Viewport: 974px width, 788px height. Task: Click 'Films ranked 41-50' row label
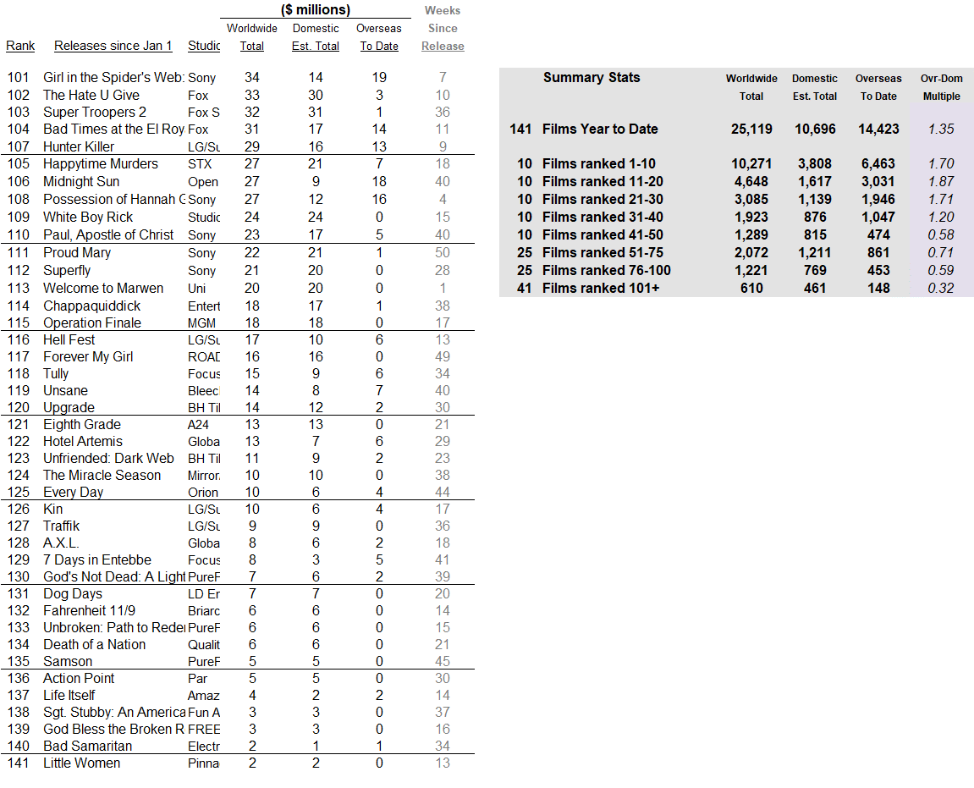click(603, 235)
